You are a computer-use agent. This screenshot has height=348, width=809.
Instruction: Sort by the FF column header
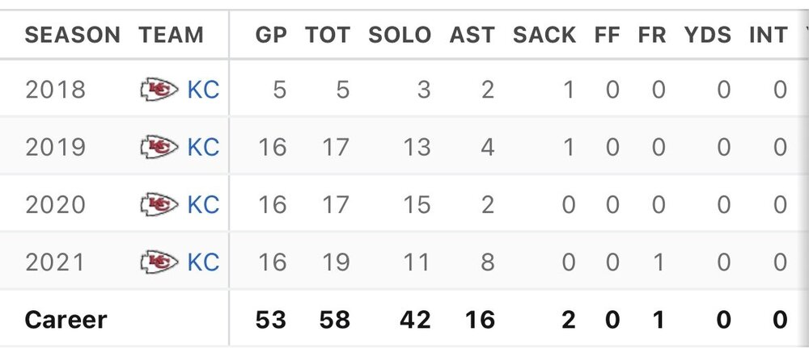pyautogui.click(x=608, y=36)
